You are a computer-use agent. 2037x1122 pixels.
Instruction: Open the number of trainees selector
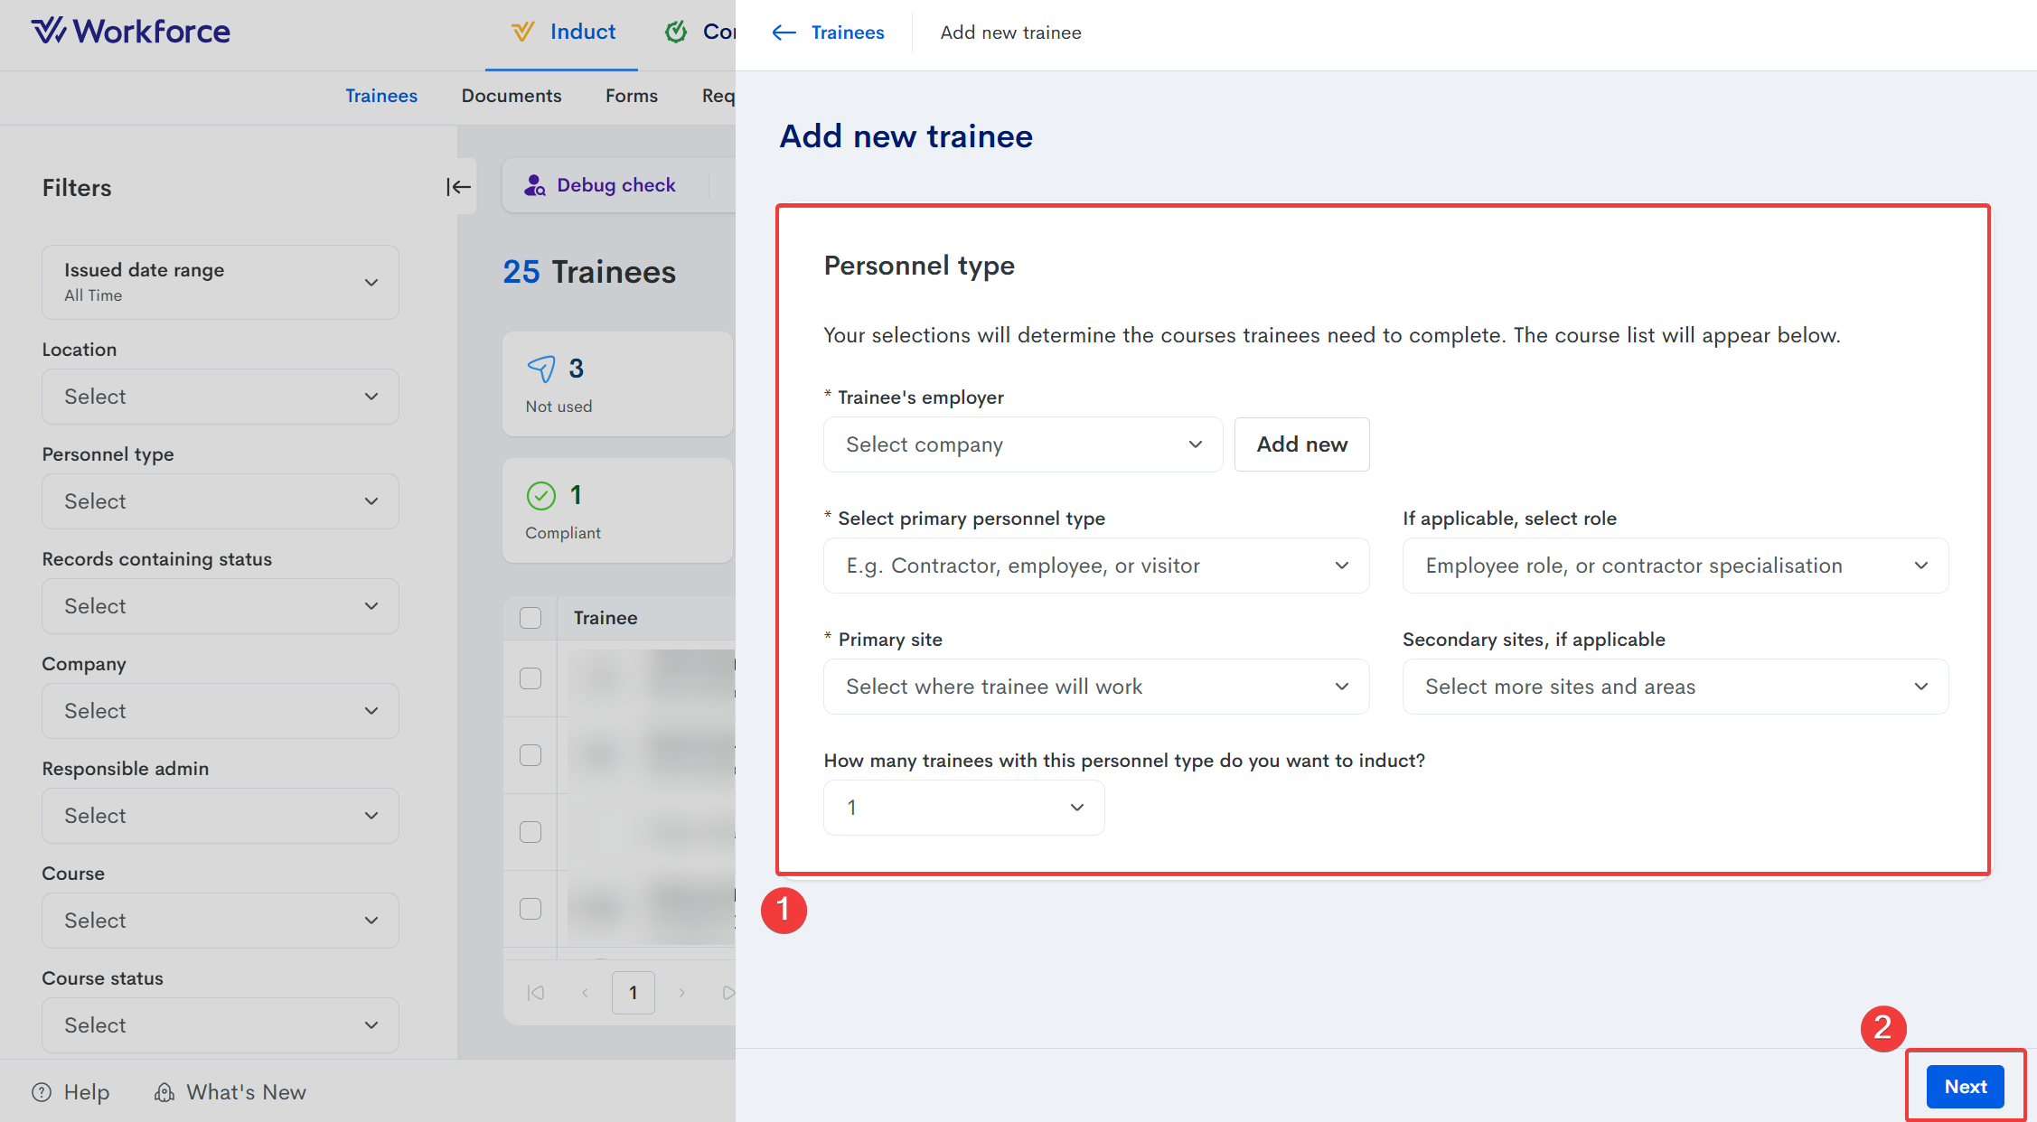click(x=963, y=808)
